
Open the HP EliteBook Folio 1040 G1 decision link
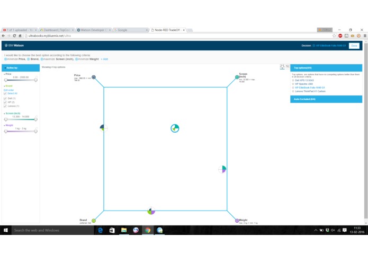(x=331, y=46)
